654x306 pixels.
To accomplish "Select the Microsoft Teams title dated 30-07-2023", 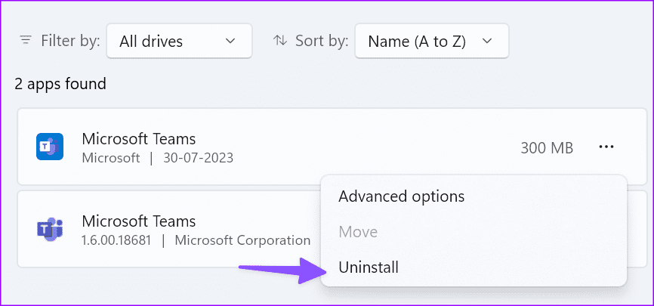I will coord(139,138).
